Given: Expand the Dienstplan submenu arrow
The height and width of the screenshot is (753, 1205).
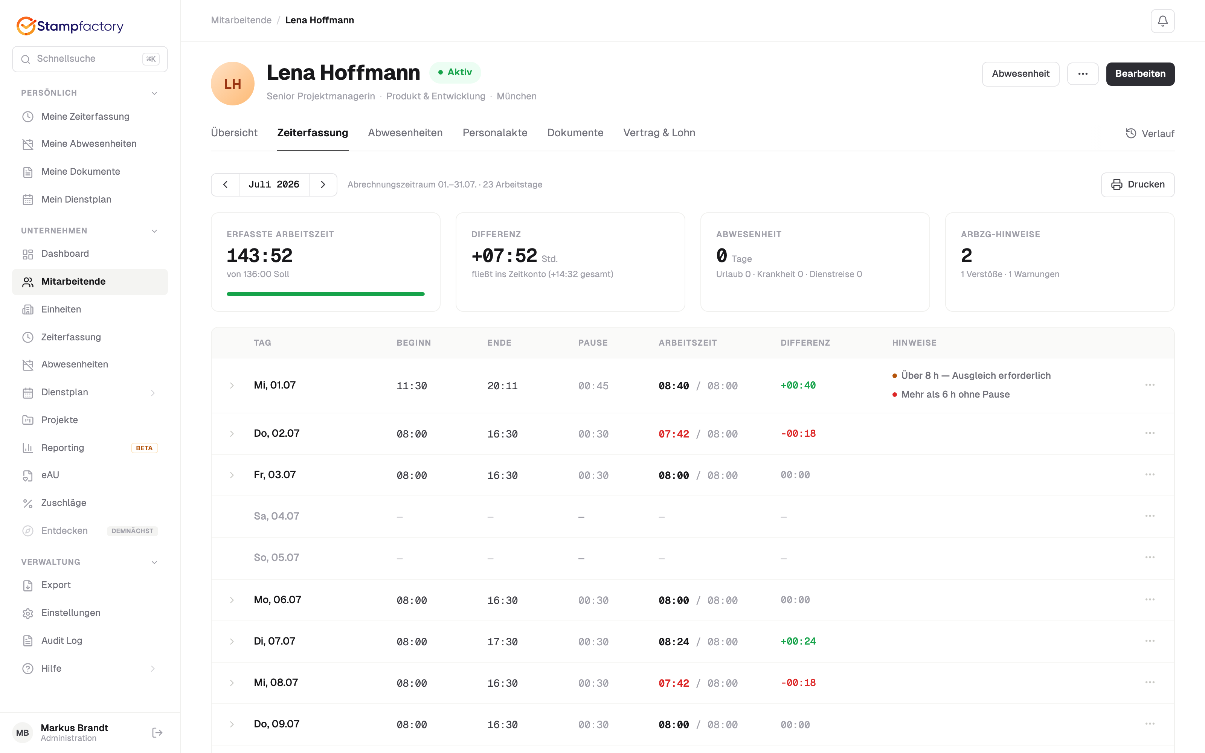Looking at the screenshot, I should point(153,393).
